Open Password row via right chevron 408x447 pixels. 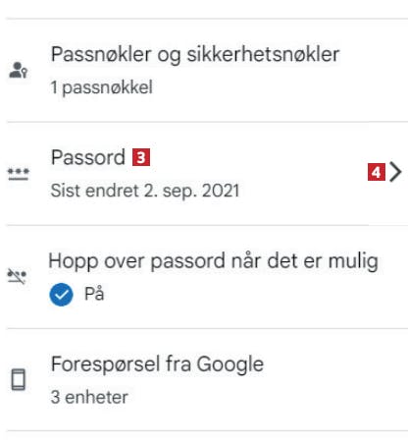pyautogui.click(x=395, y=172)
